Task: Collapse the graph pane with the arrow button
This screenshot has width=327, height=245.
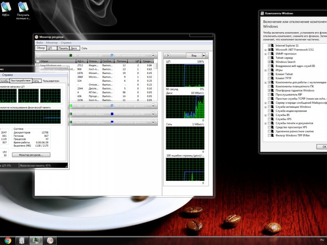Action: (168, 56)
